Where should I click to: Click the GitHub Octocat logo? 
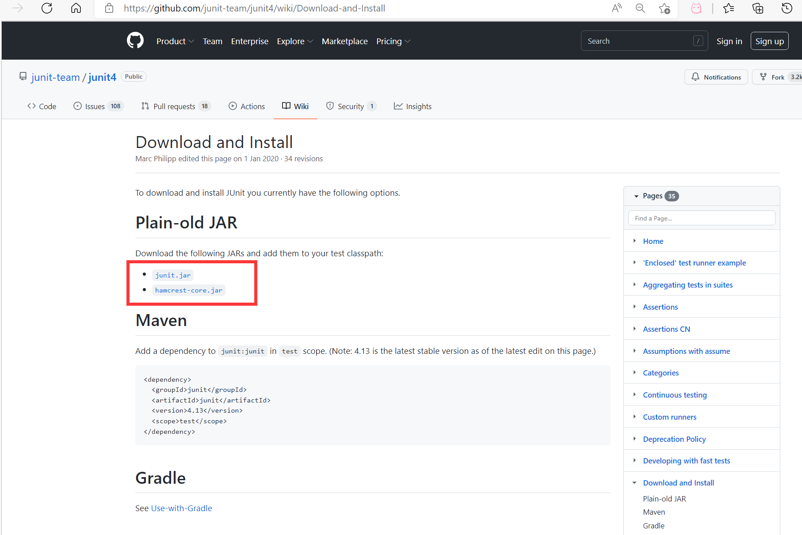click(135, 41)
